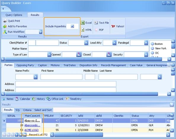Open the ACME LOGO case link

[31, 130]
